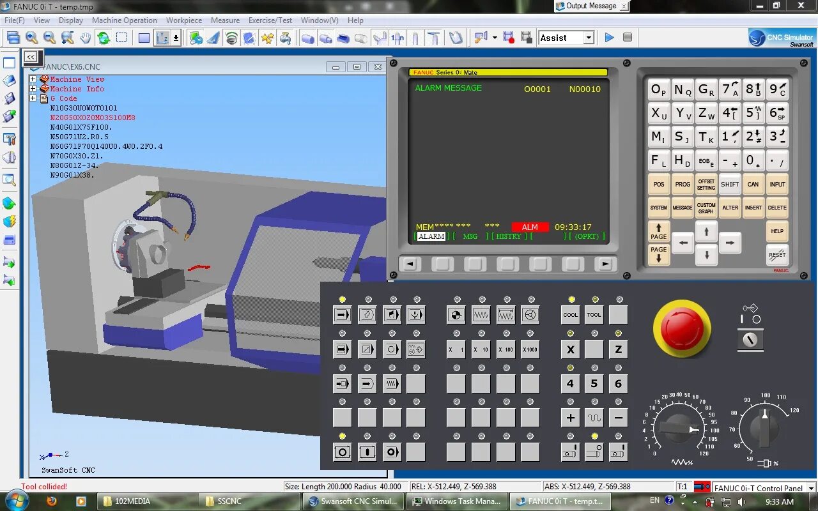Click the green concentric rings toolbar icon
The height and width of the screenshot is (511, 818).
231,38
